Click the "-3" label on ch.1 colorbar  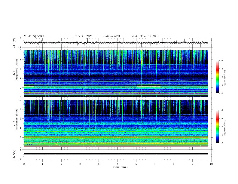coord(221,60)
